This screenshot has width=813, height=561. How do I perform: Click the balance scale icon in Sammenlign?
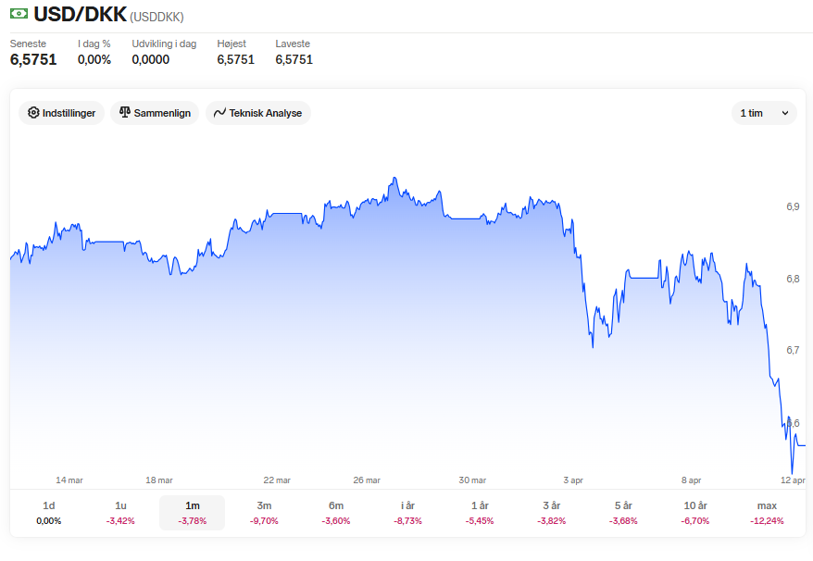click(x=124, y=113)
